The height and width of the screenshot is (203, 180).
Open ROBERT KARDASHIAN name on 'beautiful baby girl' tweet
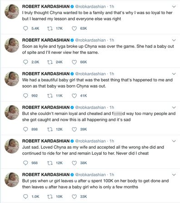click(46, 74)
